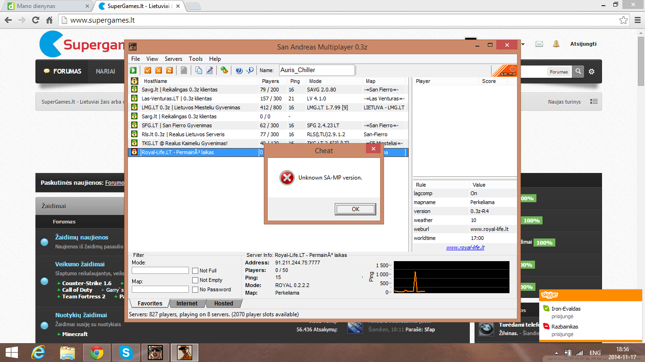Click the Mode filter input field
The image size is (645, 362).
click(x=160, y=271)
